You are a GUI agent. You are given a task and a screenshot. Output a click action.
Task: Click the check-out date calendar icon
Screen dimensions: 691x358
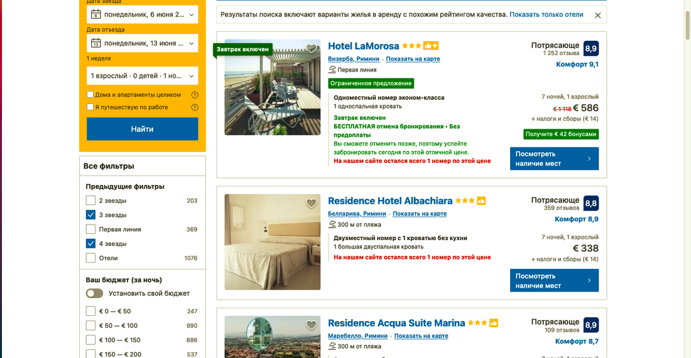tap(95, 43)
